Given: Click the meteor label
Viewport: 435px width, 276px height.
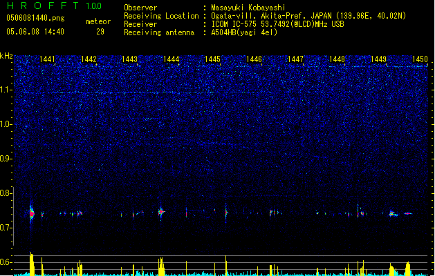Looking at the screenshot, I should point(98,21).
